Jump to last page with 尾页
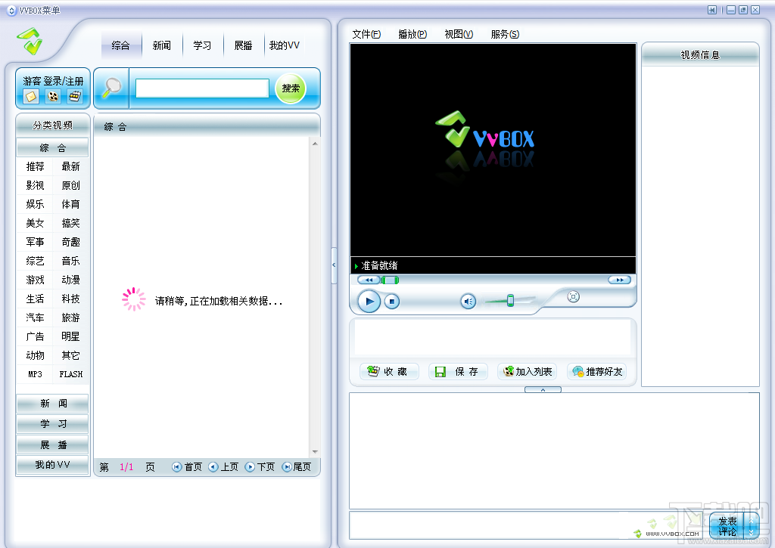 tap(297, 467)
